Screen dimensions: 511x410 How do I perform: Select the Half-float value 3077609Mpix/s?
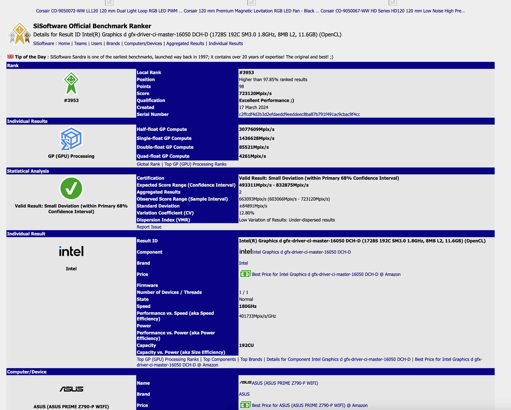tap(257, 129)
